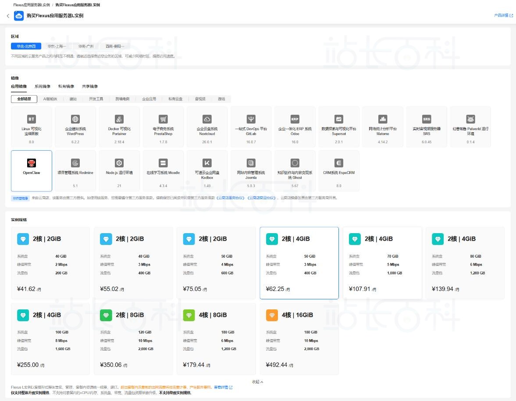Screen dimensions: 516x401
Task: Click the 第三方镜像 tag label
Action: click(21, 199)
